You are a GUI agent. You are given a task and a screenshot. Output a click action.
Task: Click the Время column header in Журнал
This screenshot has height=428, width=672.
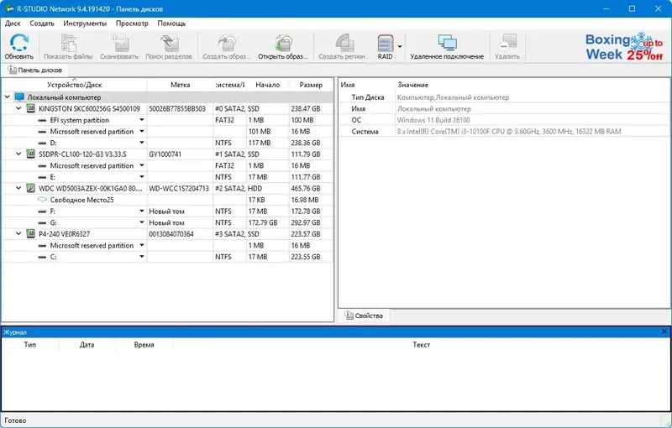(144, 345)
